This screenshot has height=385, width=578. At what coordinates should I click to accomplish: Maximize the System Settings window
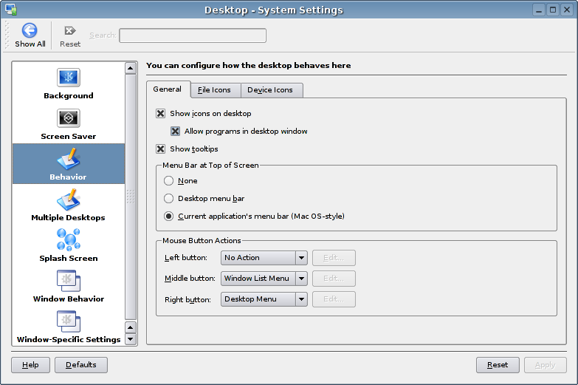click(x=553, y=10)
